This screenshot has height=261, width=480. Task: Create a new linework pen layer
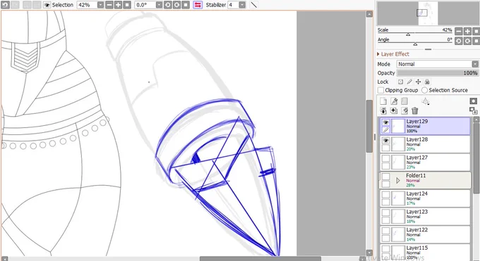[x=394, y=101]
